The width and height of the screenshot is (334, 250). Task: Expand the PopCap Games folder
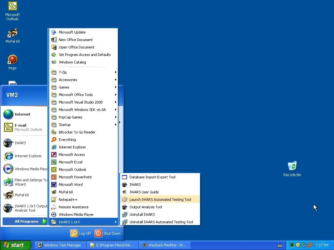point(84,117)
